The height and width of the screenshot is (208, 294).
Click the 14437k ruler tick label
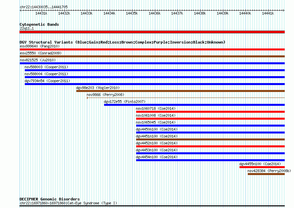(177, 13)
